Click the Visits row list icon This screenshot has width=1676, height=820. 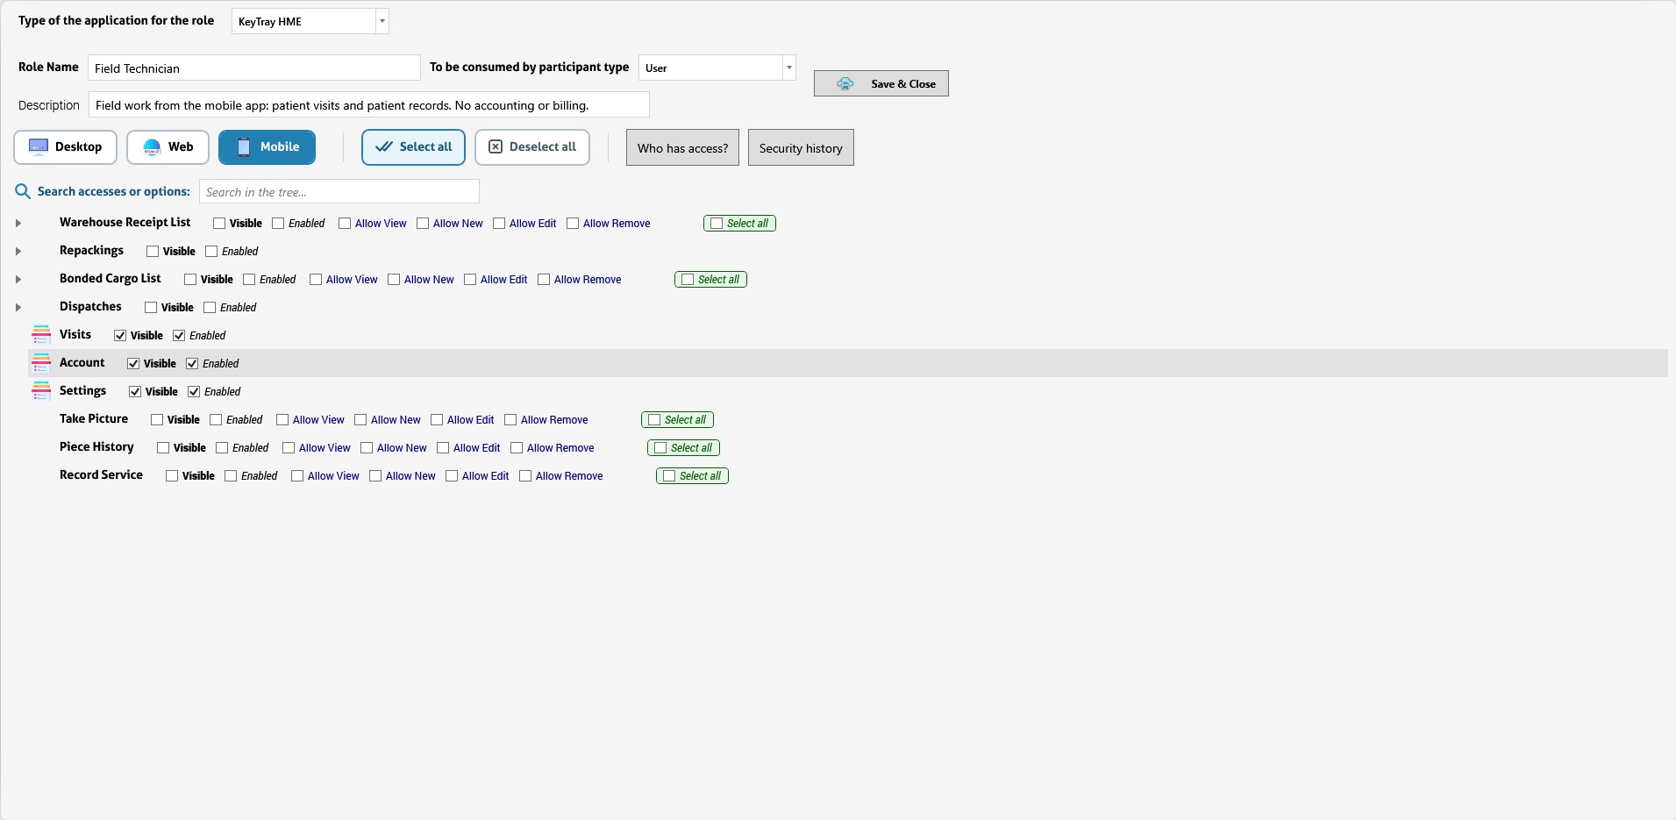point(41,335)
